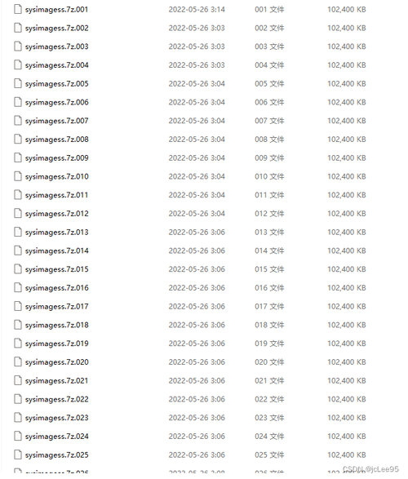Click the document icon beside sysimagess.7z.009
The height and width of the screenshot is (479, 408).
tap(18, 158)
